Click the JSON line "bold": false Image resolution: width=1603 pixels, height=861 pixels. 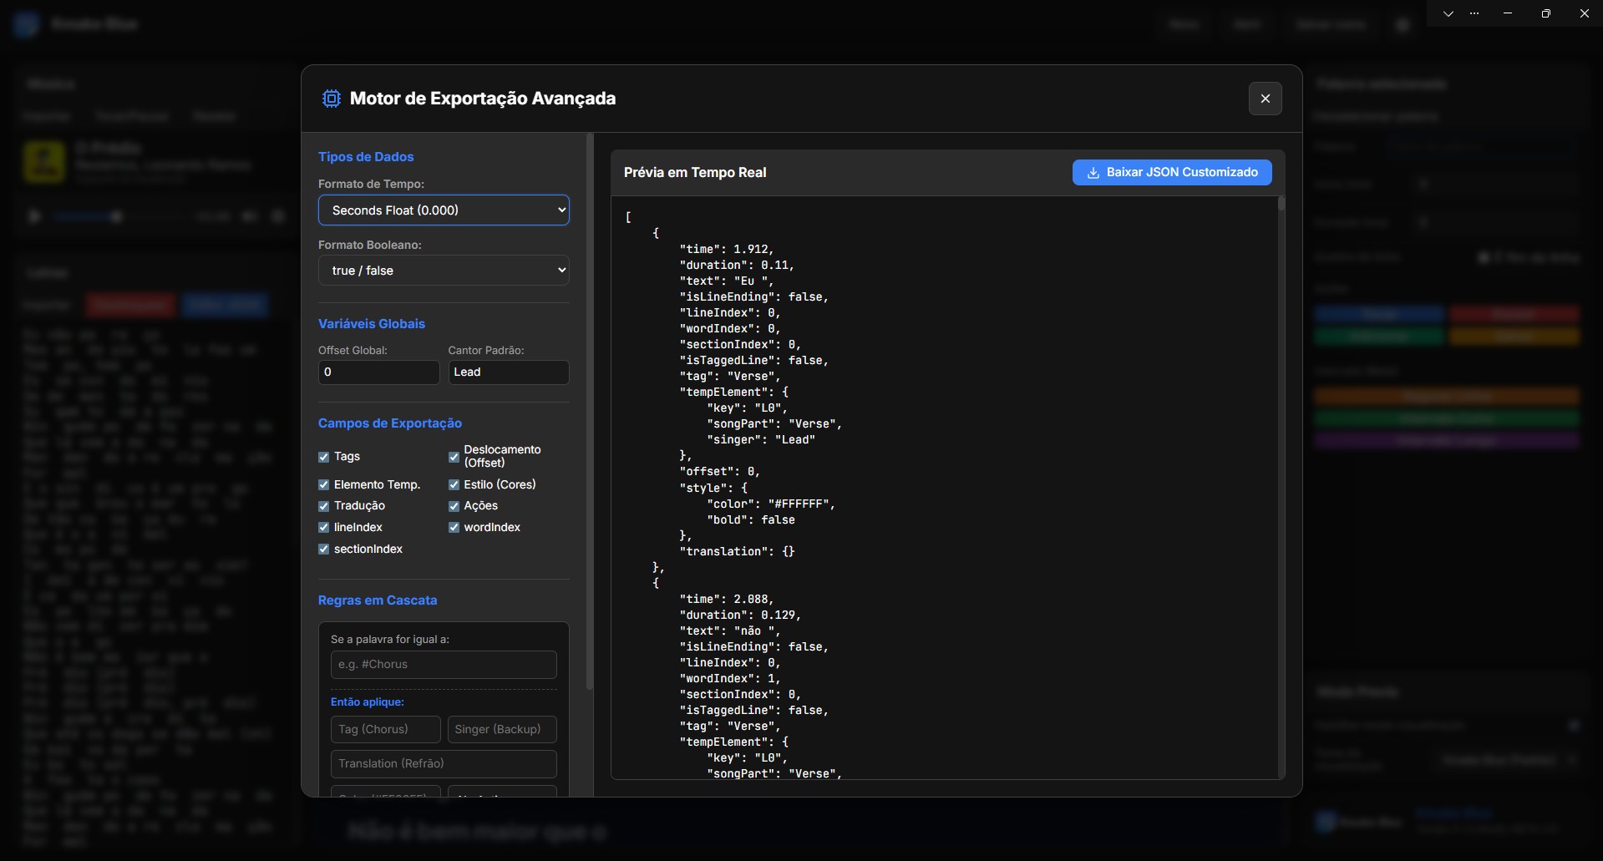[x=751, y=519]
